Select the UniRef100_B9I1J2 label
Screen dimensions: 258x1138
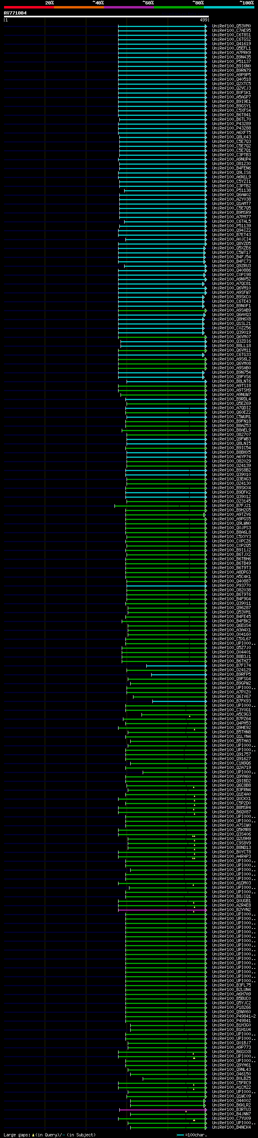tap(231, 551)
